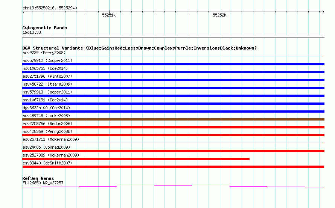The image size is (335, 208).
Task: Select the blue bar for nsv579912
Action: (x=173, y=64)
